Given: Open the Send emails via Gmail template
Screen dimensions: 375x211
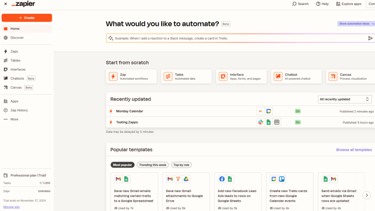Looking at the screenshot, I should click(341, 192).
